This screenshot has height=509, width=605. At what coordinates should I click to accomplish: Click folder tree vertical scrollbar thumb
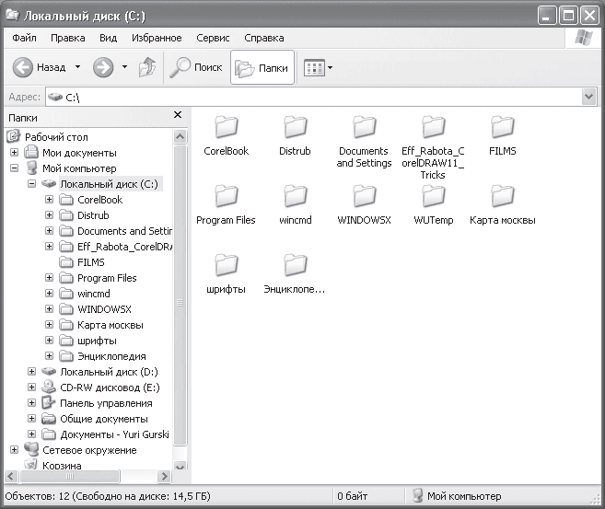click(x=180, y=295)
